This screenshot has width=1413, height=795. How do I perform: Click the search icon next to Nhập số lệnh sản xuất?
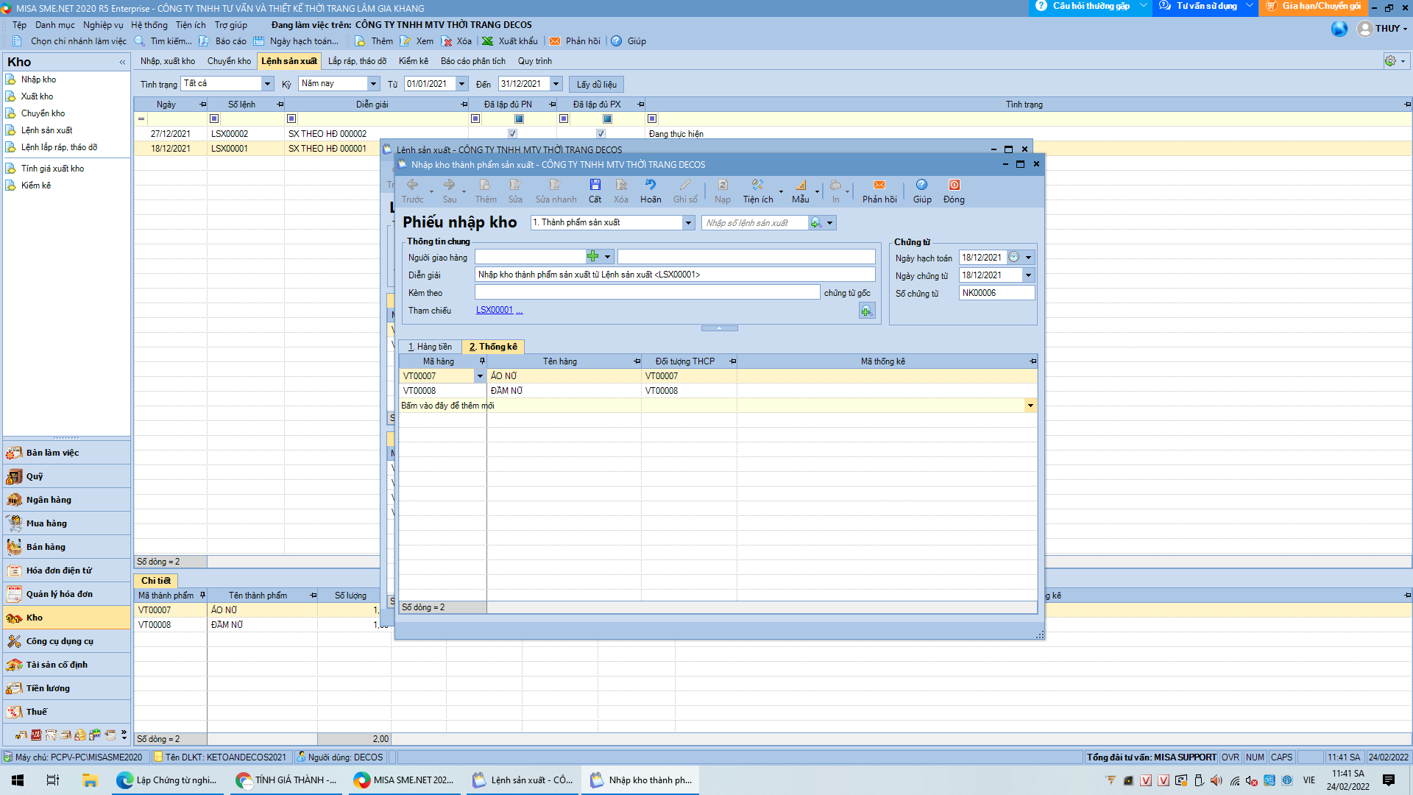click(x=815, y=223)
